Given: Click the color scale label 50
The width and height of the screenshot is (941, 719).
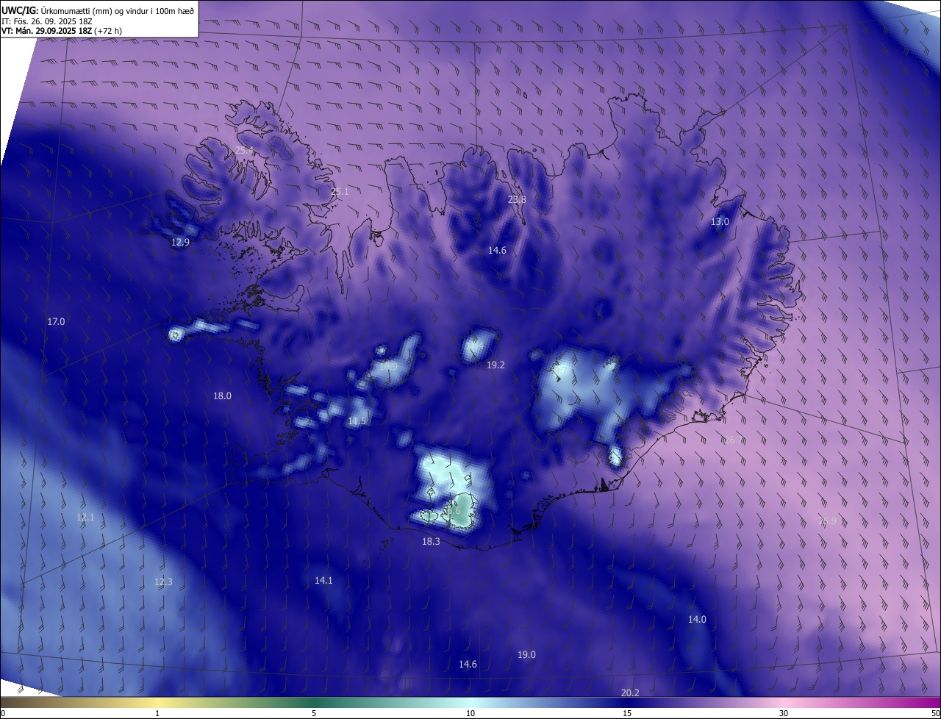Looking at the screenshot, I should pos(935,714).
